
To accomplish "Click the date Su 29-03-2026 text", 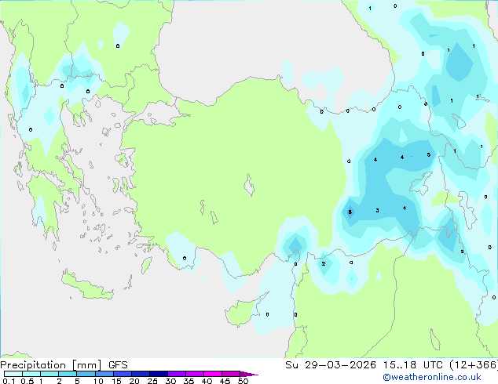I will (x=331, y=365).
